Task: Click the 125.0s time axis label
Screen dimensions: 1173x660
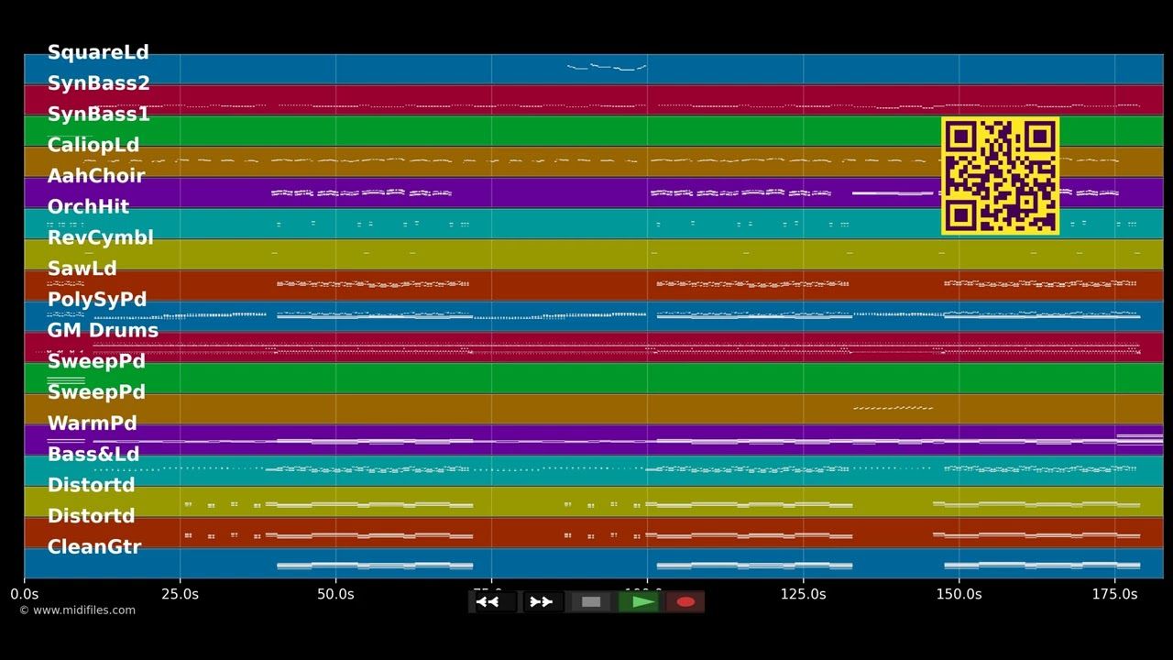Action: (x=803, y=594)
